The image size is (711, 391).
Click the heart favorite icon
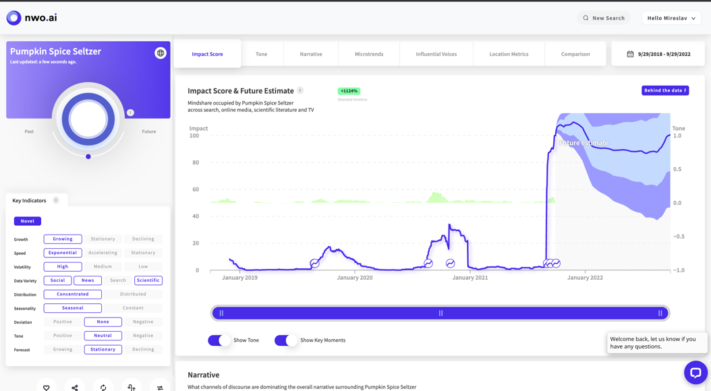point(47,388)
